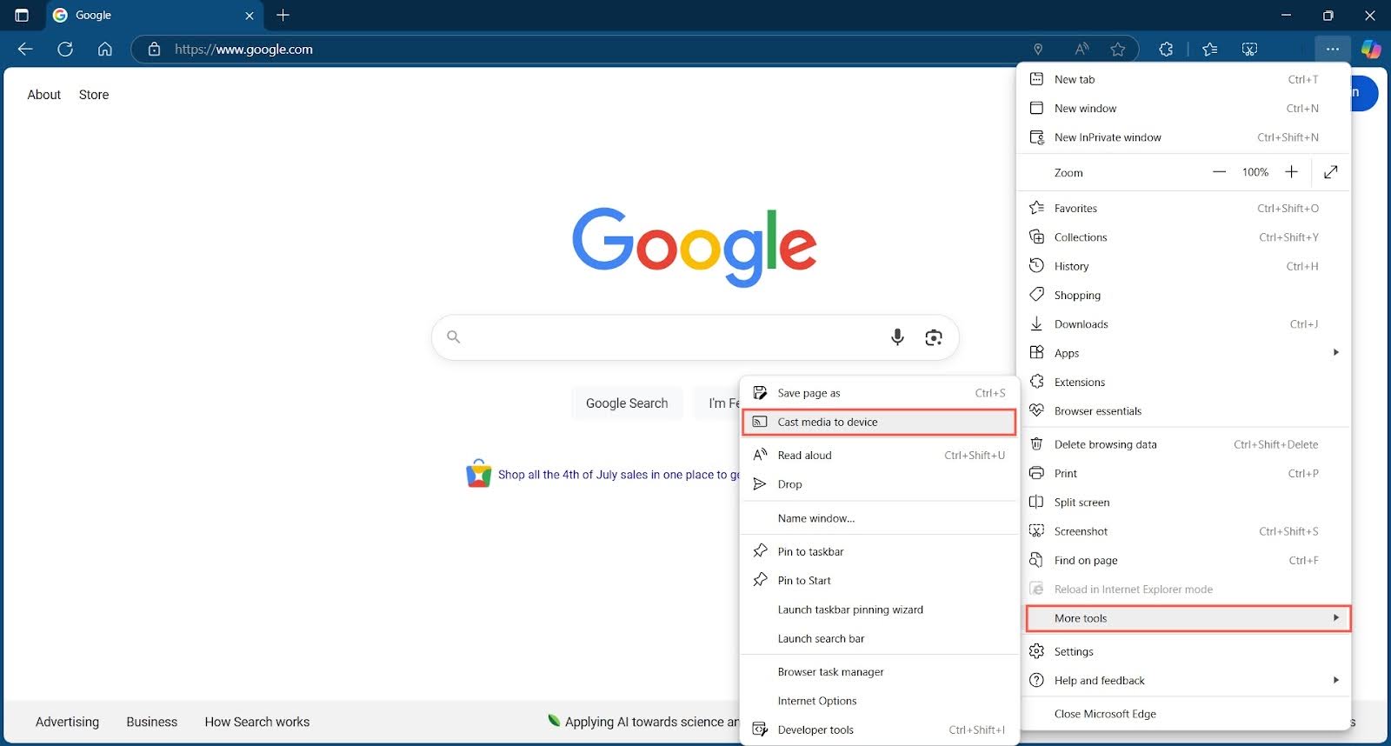Open Extensions puzzle icon in toolbar
Viewport: 1391px width, 746px height.
click(x=1166, y=50)
